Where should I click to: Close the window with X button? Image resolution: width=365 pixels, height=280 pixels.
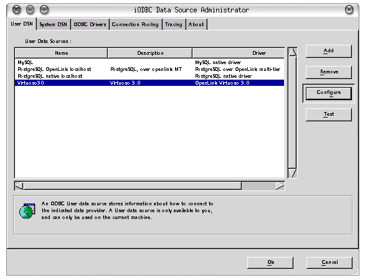pos(17,10)
